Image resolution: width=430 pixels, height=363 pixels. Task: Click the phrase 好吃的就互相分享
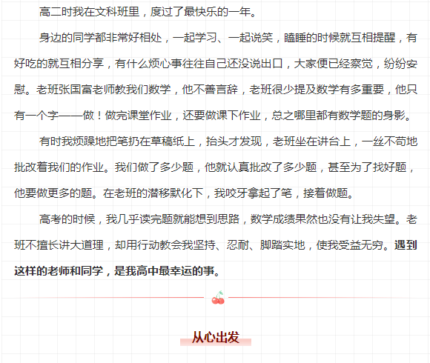(59, 64)
